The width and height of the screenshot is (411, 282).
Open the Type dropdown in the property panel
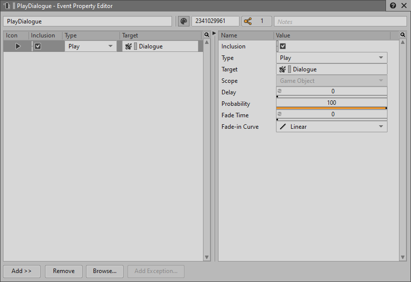pos(331,58)
